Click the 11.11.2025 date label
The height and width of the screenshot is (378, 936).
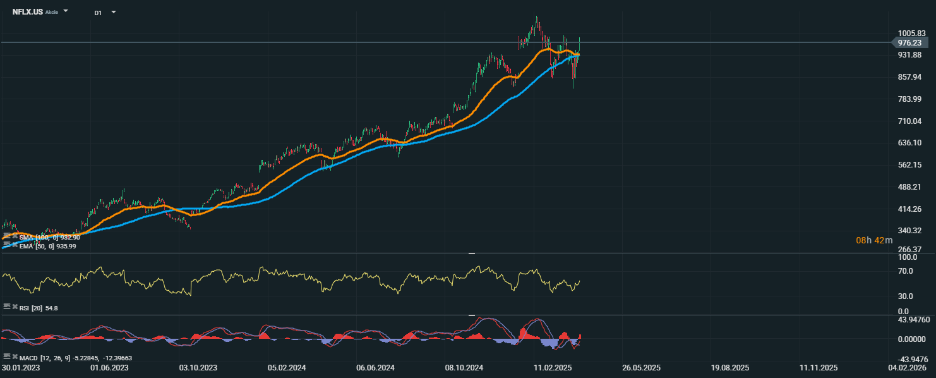tap(819, 367)
